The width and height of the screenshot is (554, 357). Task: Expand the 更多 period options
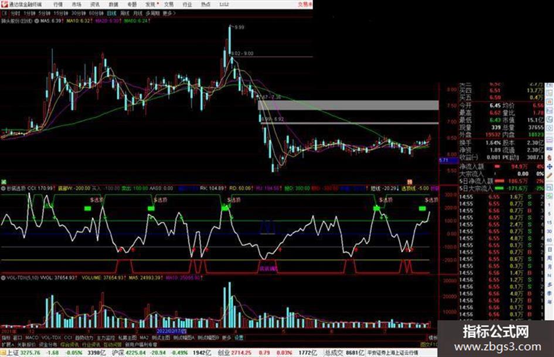169,13
